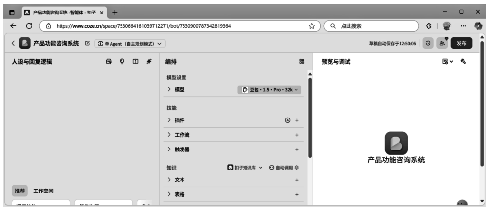Select the 推荐 tab
The width and height of the screenshot is (489, 208).
pos(20,191)
